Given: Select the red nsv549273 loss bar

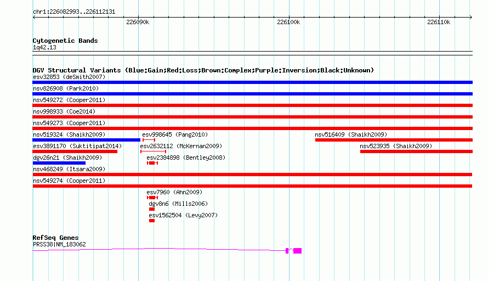Looking at the screenshot, I should pyautogui.click(x=252, y=128).
